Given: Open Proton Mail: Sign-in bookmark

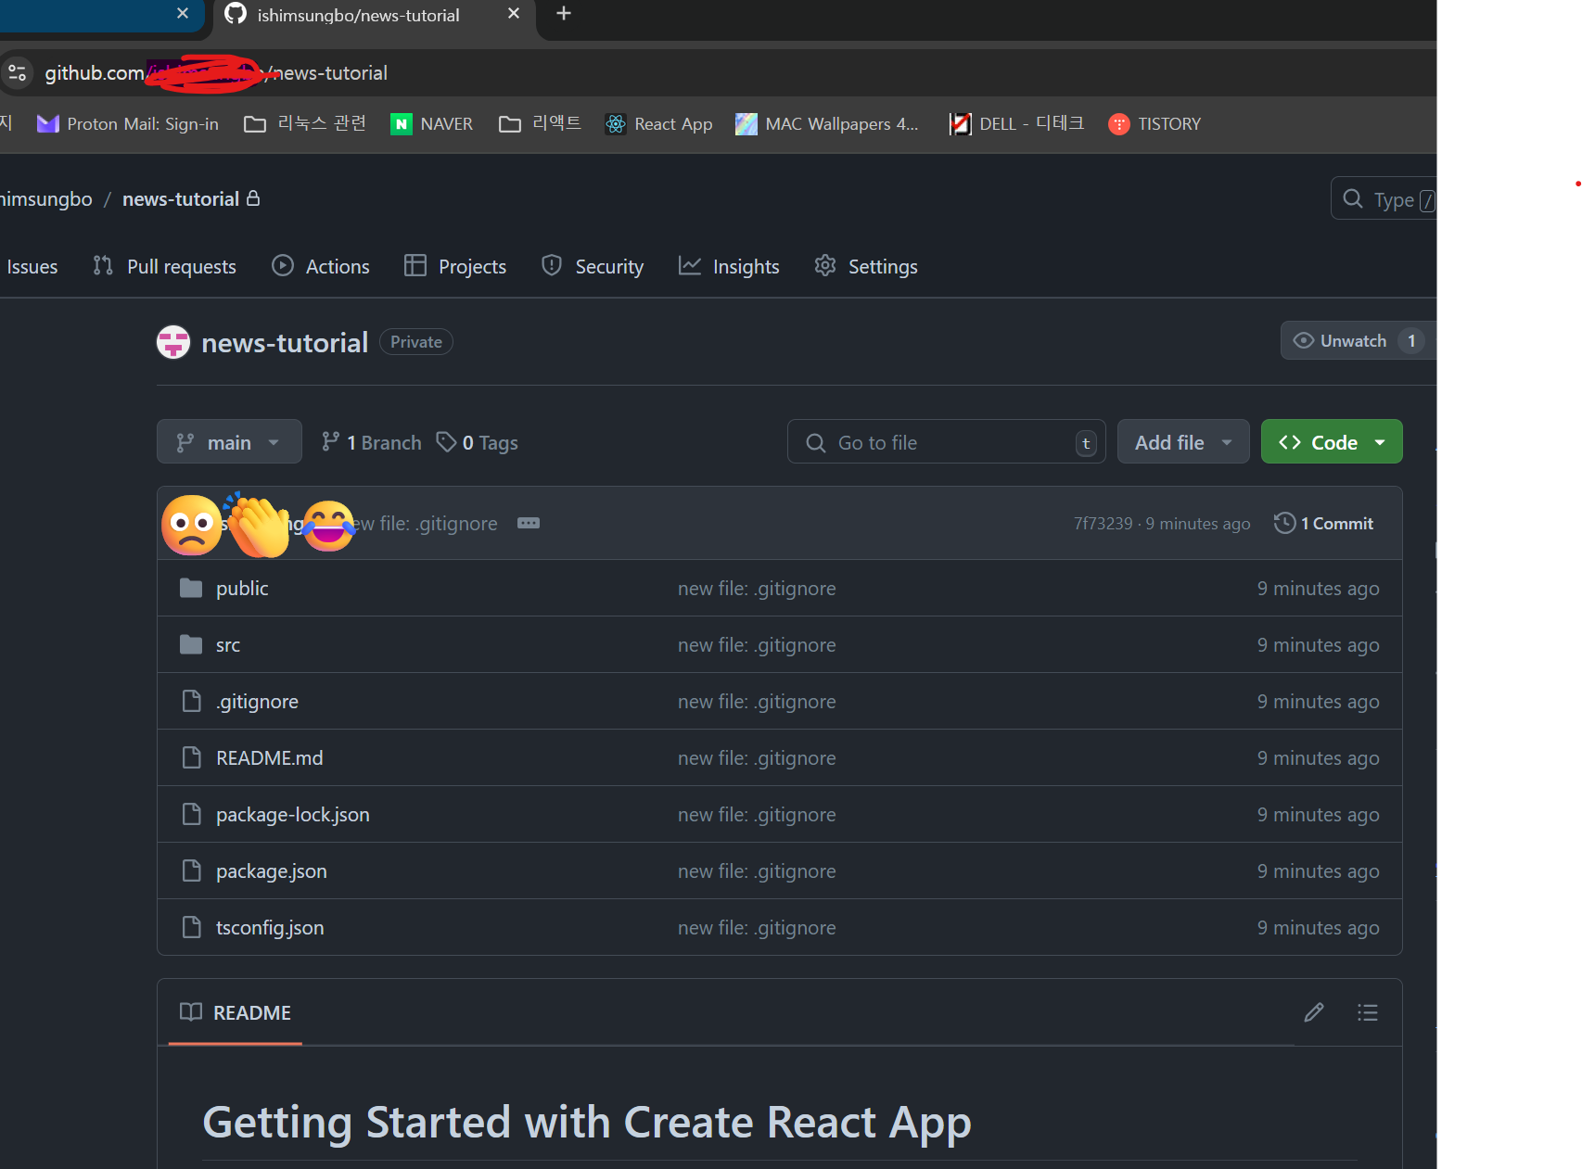Looking at the screenshot, I should tap(128, 124).
